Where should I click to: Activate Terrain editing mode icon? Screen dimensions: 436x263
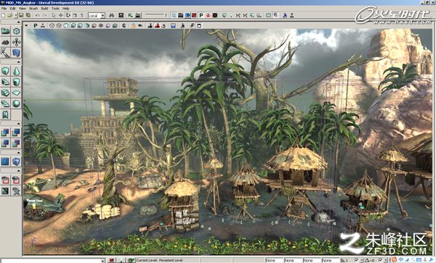[5, 42]
